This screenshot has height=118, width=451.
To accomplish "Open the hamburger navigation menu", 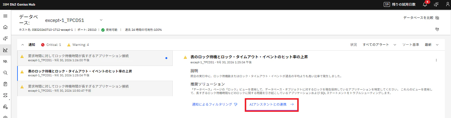I will pyautogui.click(x=5, y=16).
